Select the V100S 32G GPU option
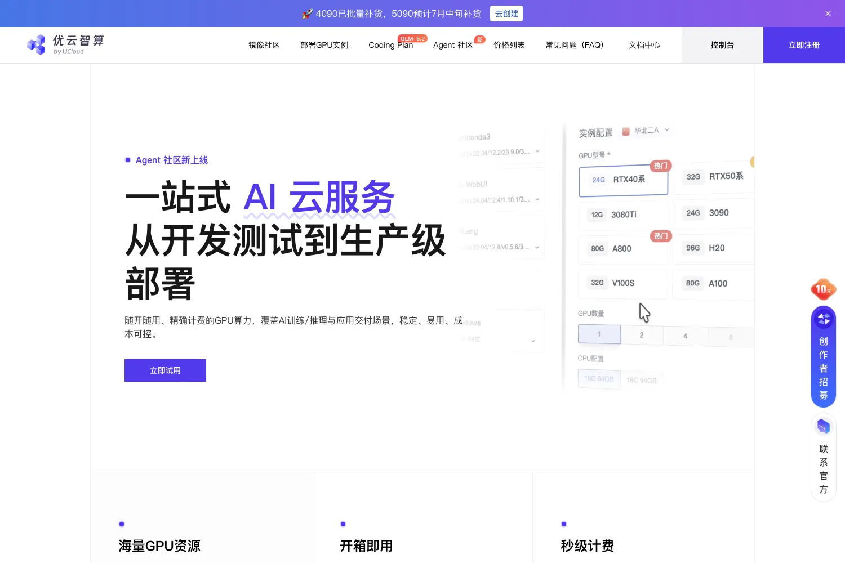This screenshot has height=563, width=845. tap(623, 283)
